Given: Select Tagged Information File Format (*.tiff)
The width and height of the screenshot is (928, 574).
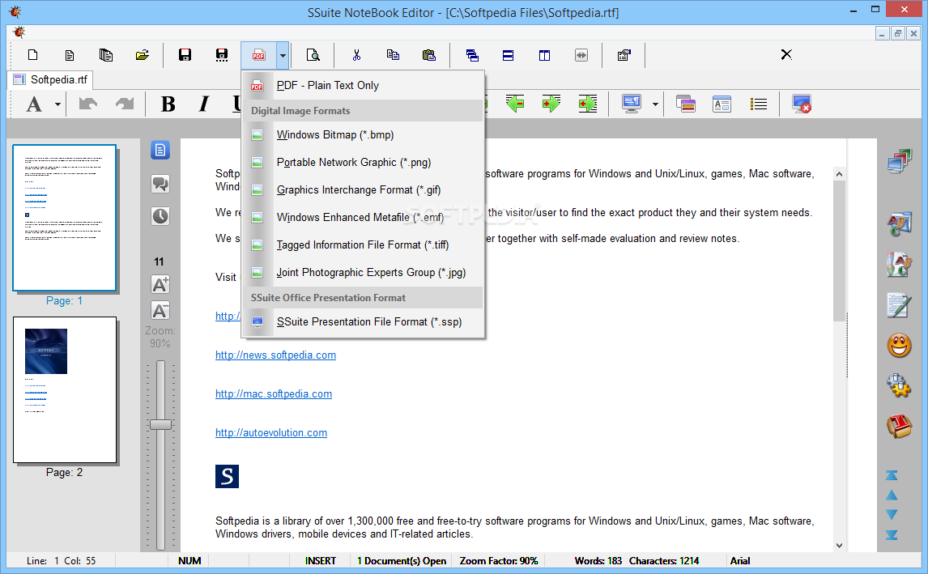Looking at the screenshot, I should pyautogui.click(x=364, y=245).
